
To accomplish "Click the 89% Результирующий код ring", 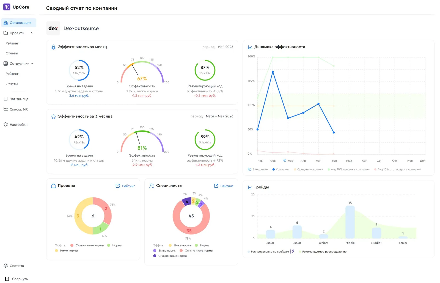I will pos(205,140).
